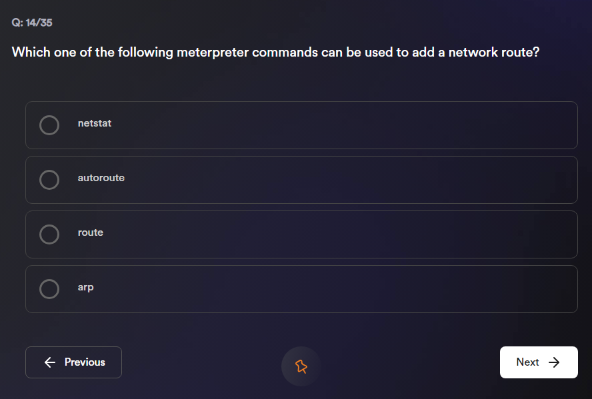
Task: Click the arp answer label text
Action: tap(85, 287)
